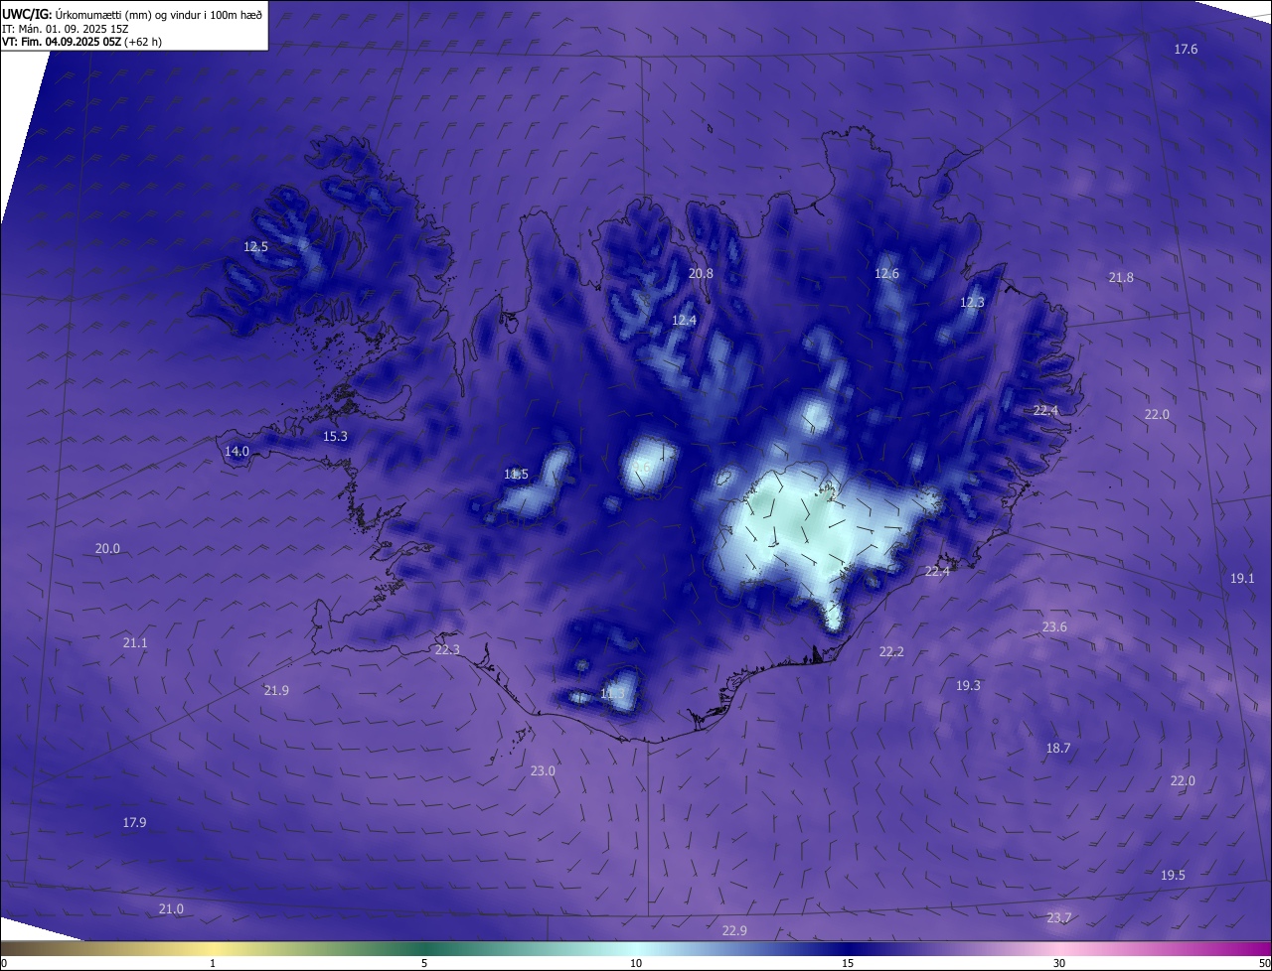Click the 0 tick on the colour scale
The height and width of the screenshot is (971, 1272).
pos(3,964)
